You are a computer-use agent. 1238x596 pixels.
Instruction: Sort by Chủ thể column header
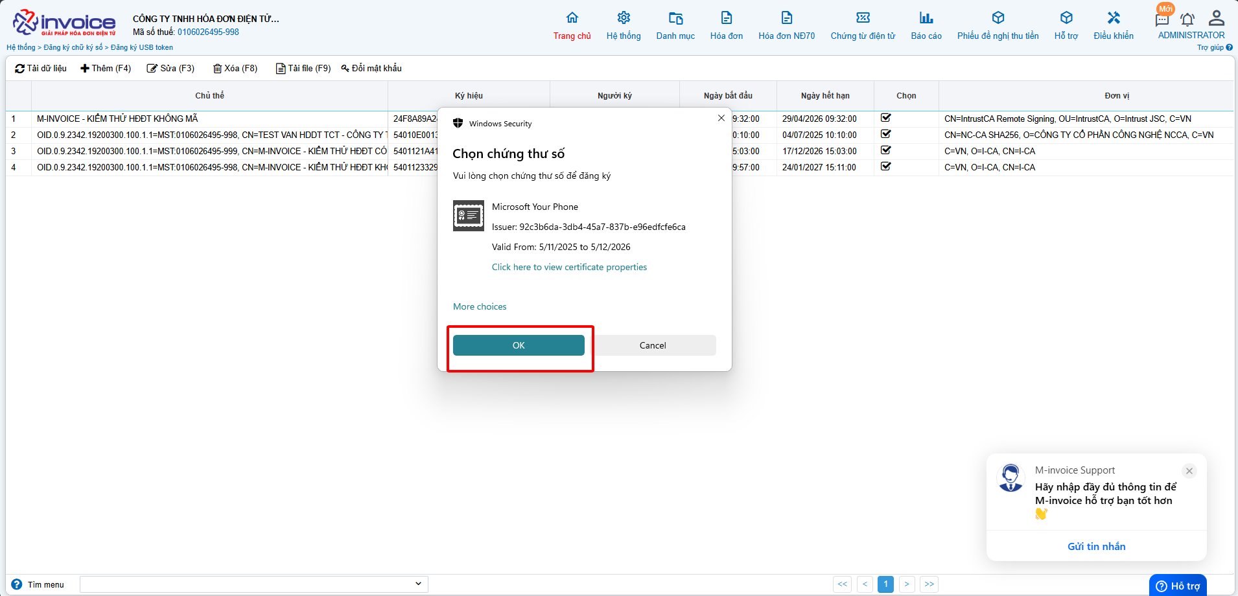[x=209, y=95]
